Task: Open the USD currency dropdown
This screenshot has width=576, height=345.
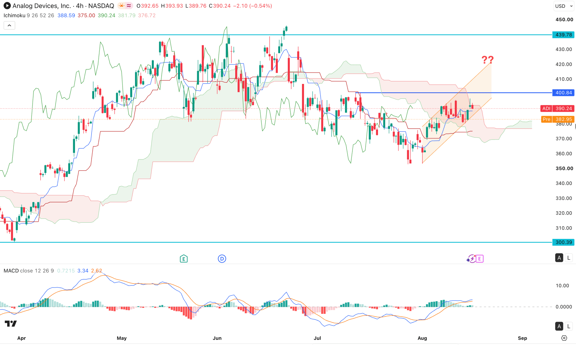Action: [564, 6]
